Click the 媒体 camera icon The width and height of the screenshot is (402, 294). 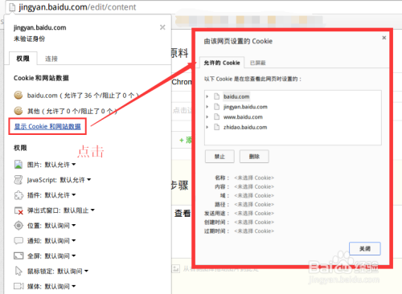point(18,286)
